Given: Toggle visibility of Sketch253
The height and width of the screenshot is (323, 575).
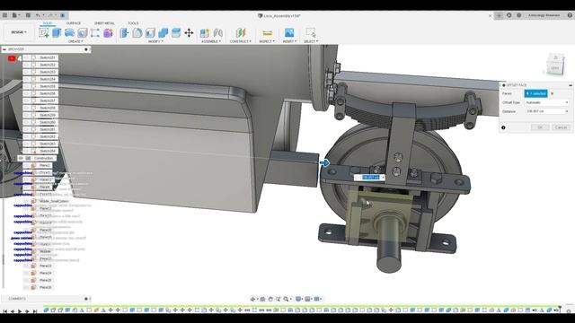Looking at the screenshot, I should coord(26,72).
